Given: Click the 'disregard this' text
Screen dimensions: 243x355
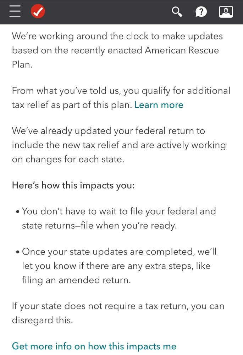Looking at the screenshot, I should click(x=42, y=320).
